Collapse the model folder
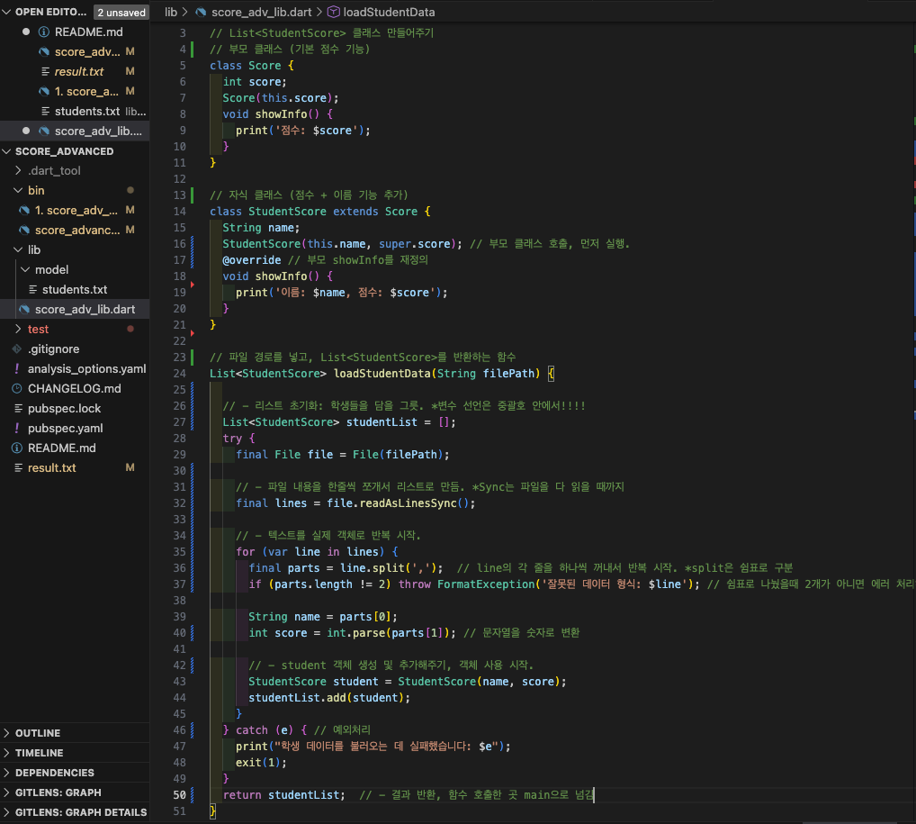Image resolution: width=916 pixels, height=824 pixels. 25,269
